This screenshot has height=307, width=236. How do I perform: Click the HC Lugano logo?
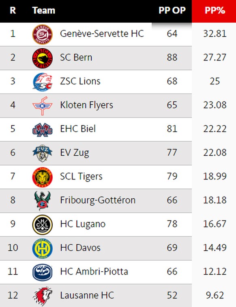(43, 225)
